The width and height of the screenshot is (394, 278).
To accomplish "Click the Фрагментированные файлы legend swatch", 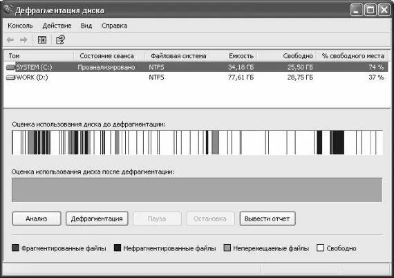I will point(15,248).
